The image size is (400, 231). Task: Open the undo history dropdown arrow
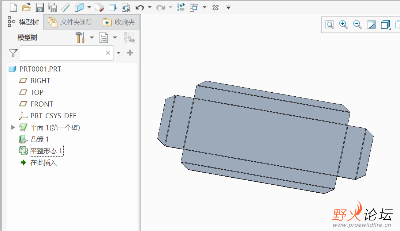pos(150,7)
